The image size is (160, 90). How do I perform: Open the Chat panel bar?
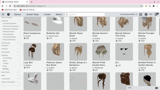pyautogui.click(x=143, y=88)
